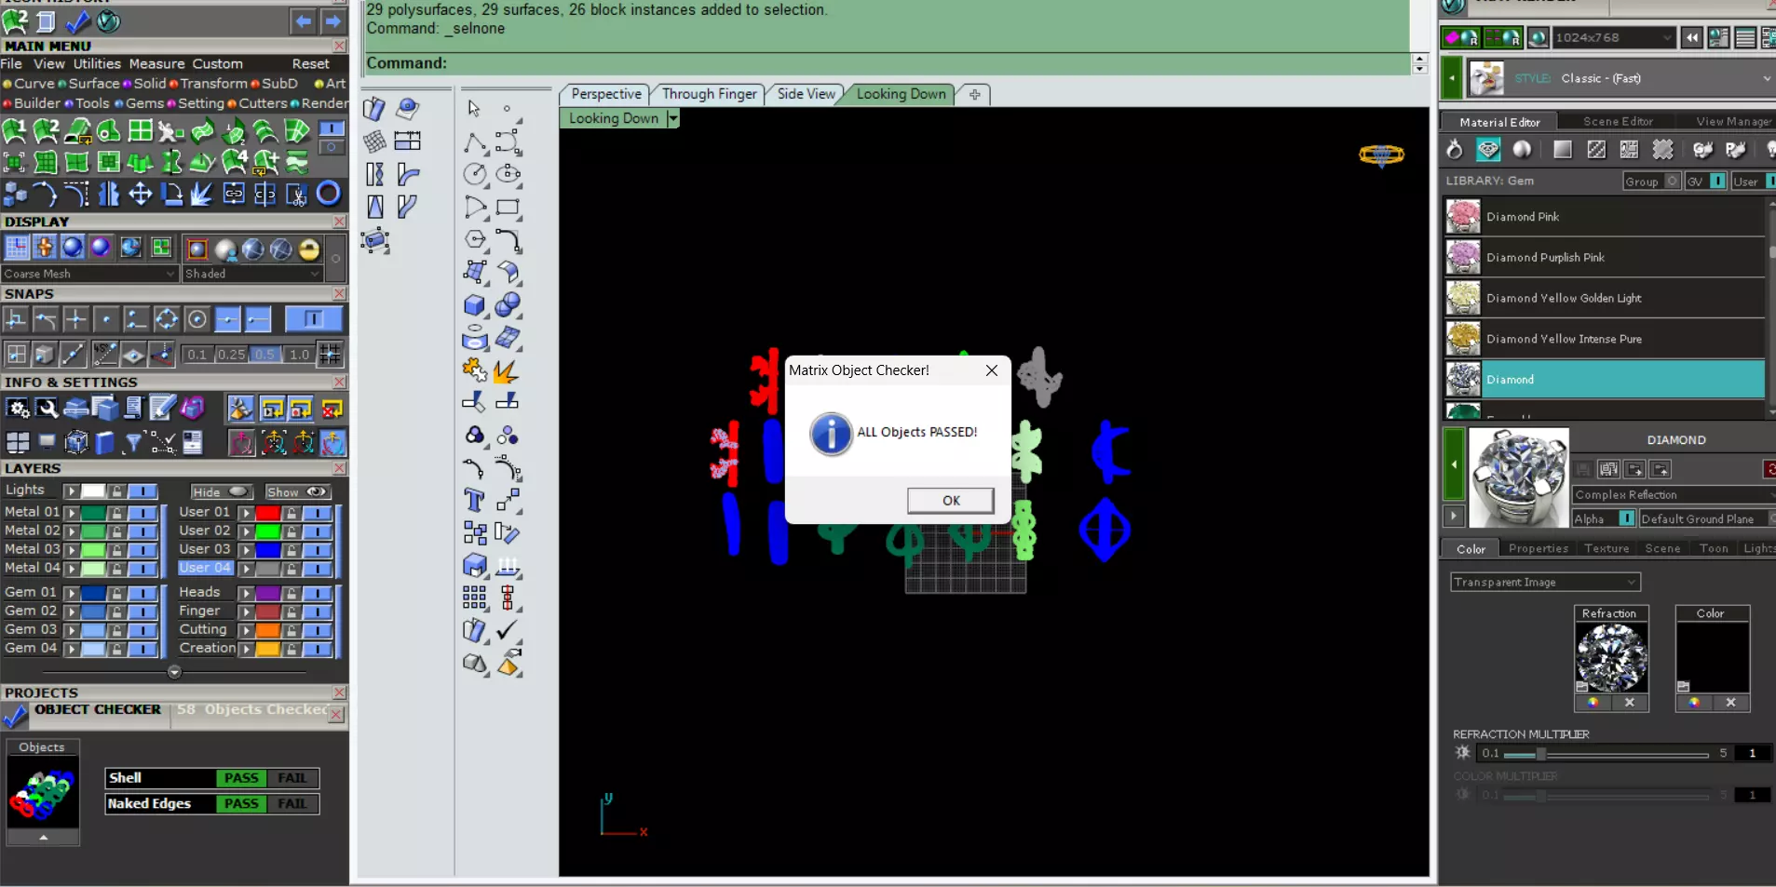Open the Scene Editor tab
This screenshot has width=1776, height=887.
pyautogui.click(x=1618, y=122)
